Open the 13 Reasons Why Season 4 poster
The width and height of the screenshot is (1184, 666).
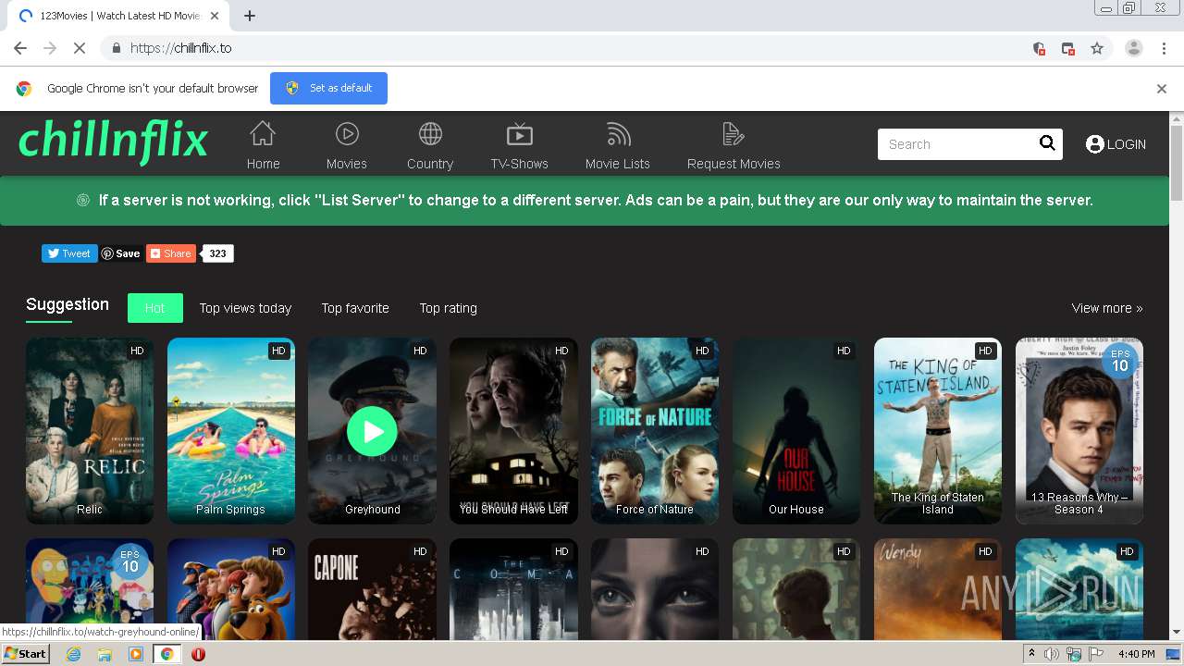pos(1079,431)
